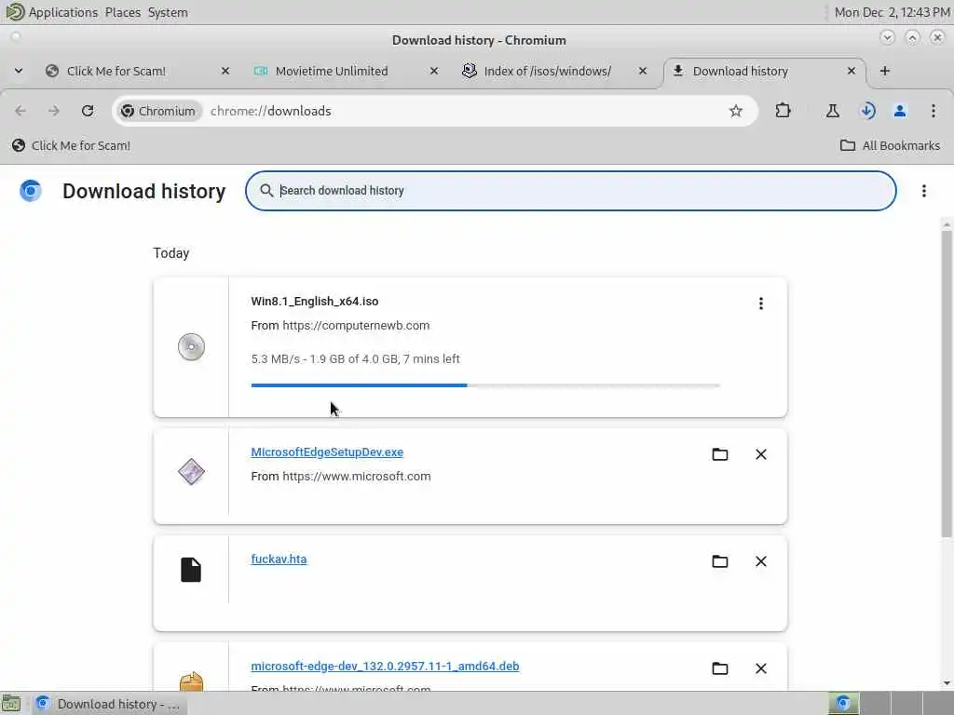954x715 pixels.
Task: Open the Chromium three-dot main menu
Action: point(934,111)
